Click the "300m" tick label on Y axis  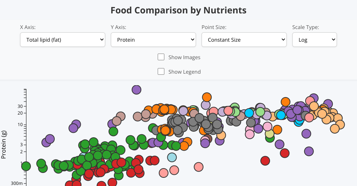[16, 183]
